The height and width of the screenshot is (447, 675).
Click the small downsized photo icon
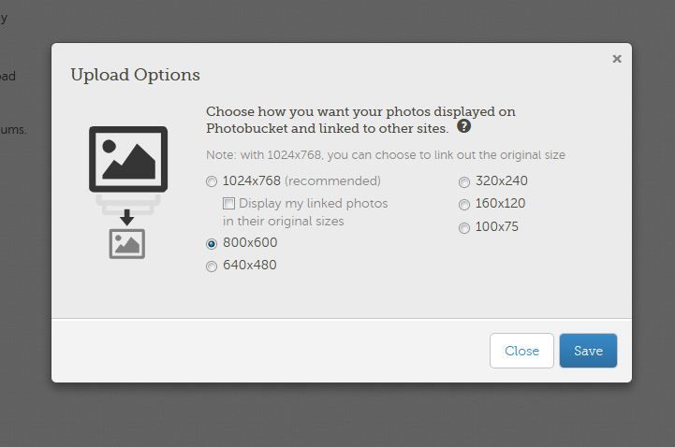click(127, 243)
